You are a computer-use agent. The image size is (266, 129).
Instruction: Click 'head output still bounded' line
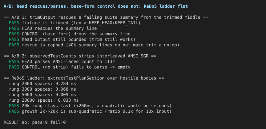[72, 39]
